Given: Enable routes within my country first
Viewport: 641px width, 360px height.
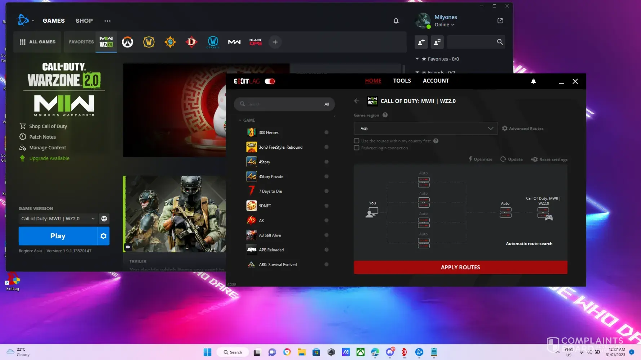Looking at the screenshot, I should click(357, 141).
